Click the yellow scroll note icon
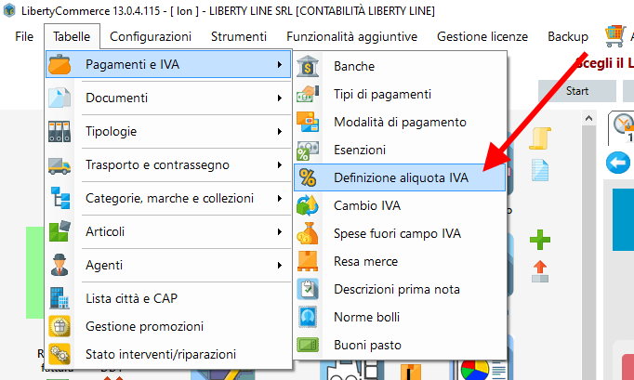The height and width of the screenshot is (380, 634). [x=540, y=138]
